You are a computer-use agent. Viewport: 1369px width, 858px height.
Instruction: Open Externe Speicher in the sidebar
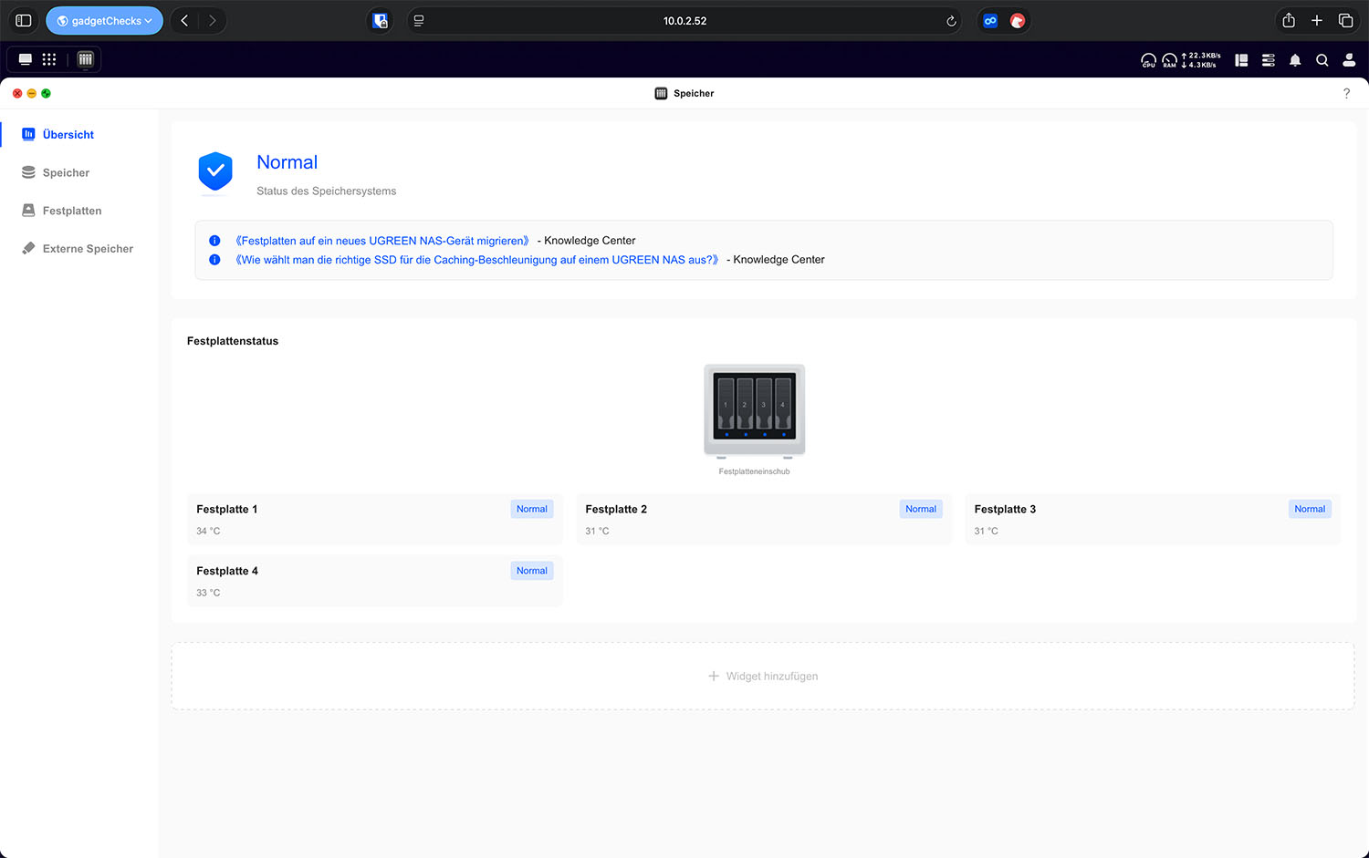pos(88,249)
